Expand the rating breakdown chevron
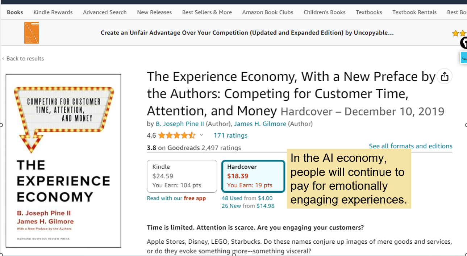 pos(201,135)
